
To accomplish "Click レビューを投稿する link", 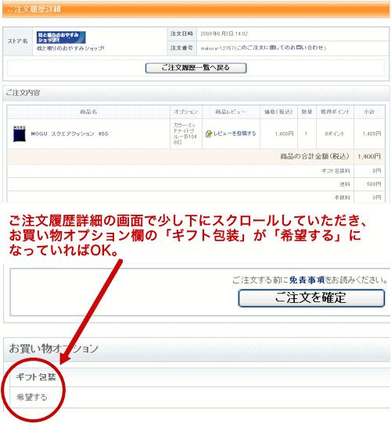I will 235,134.
